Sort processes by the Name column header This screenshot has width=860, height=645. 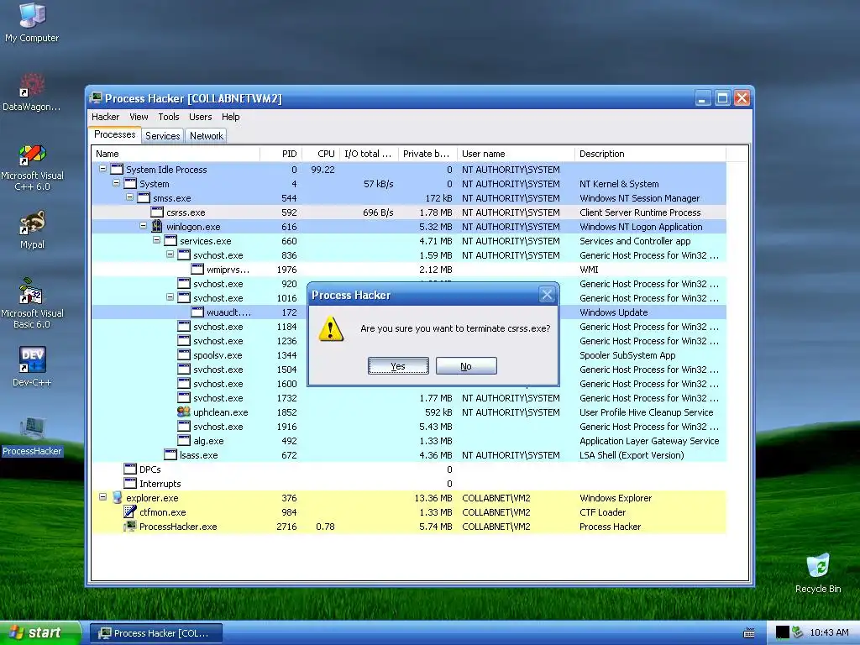(176, 154)
